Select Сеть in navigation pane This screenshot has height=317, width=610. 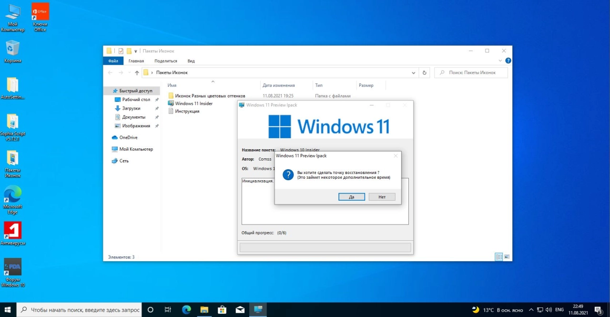[x=120, y=161]
